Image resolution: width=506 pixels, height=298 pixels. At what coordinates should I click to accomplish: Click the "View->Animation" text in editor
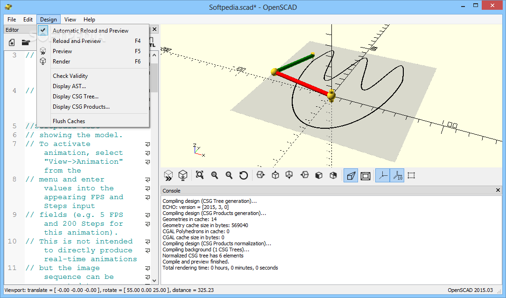tap(84, 161)
